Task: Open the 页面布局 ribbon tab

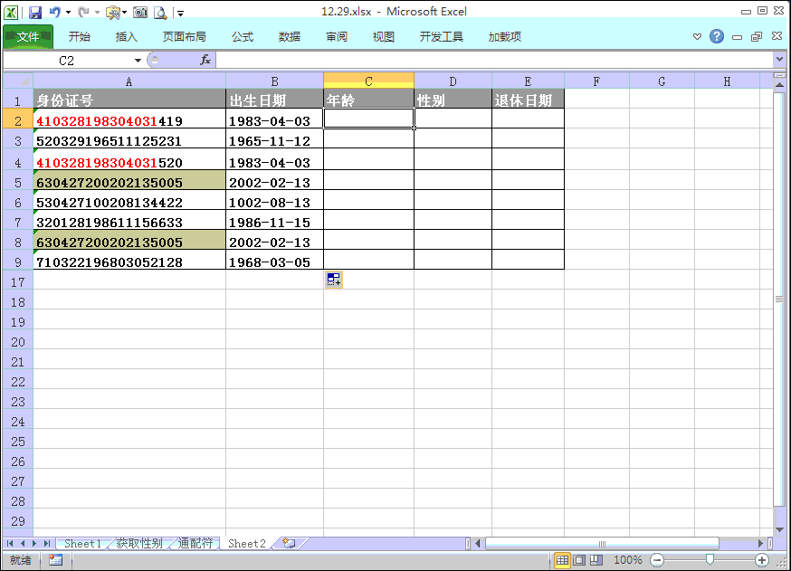Action: click(184, 36)
